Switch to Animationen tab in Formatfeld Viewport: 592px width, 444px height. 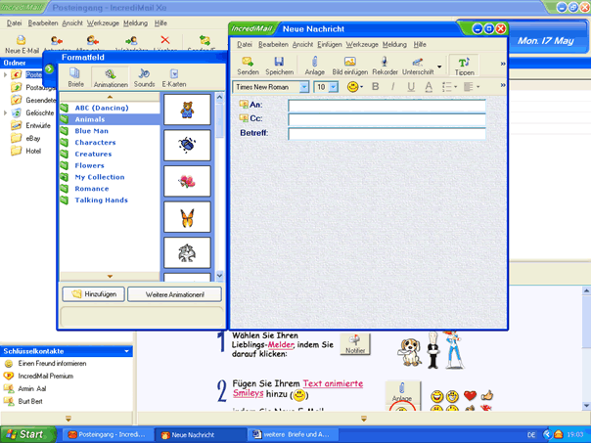coord(111,77)
